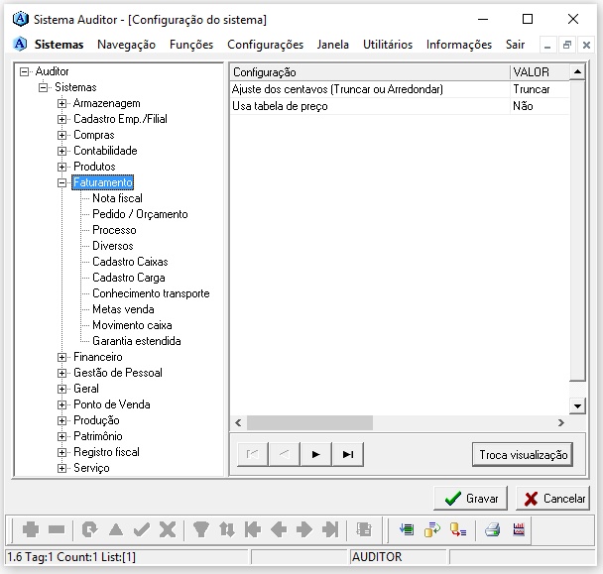Image resolution: width=603 pixels, height=574 pixels.
Task: Go to previous page in the configuration navigator
Action: click(x=285, y=454)
